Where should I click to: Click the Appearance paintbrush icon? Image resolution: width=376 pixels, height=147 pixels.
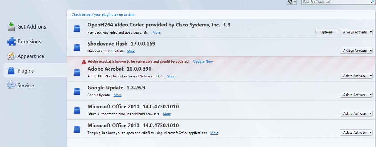pos(11,56)
